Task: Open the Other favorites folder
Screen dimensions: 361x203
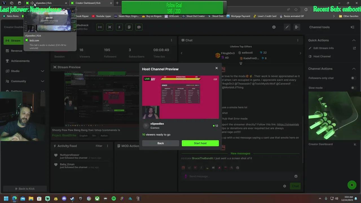Action: point(349,16)
